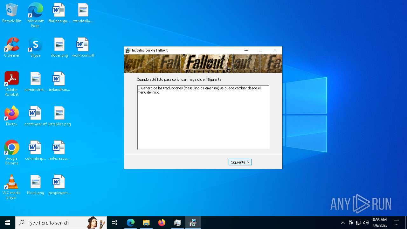Select the Google Chrome desktop shortcut
407x229 pixels.
click(12, 153)
